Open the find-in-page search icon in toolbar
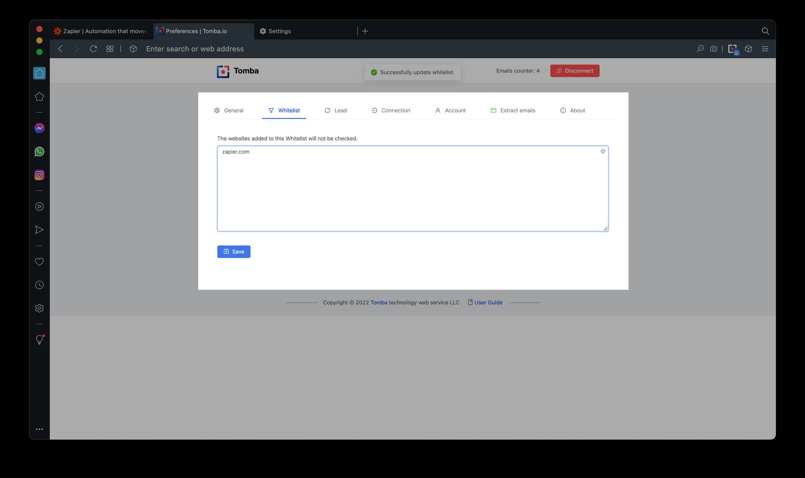805x478 pixels. point(700,49)
